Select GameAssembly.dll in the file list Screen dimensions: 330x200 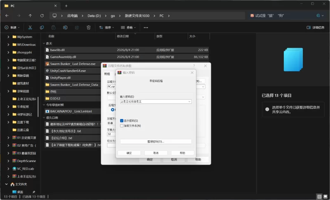(x=127, y=57)
